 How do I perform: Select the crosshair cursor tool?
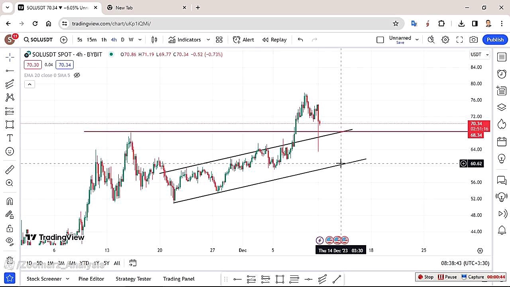(10, 57)
